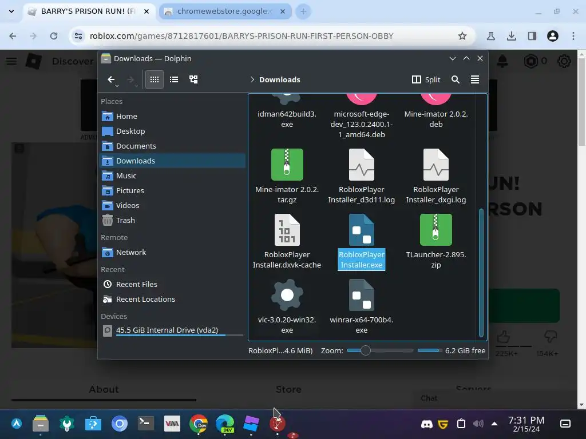Select TLauncher-2.895.zip archive
586x439 pixels.
pos(435,242)
